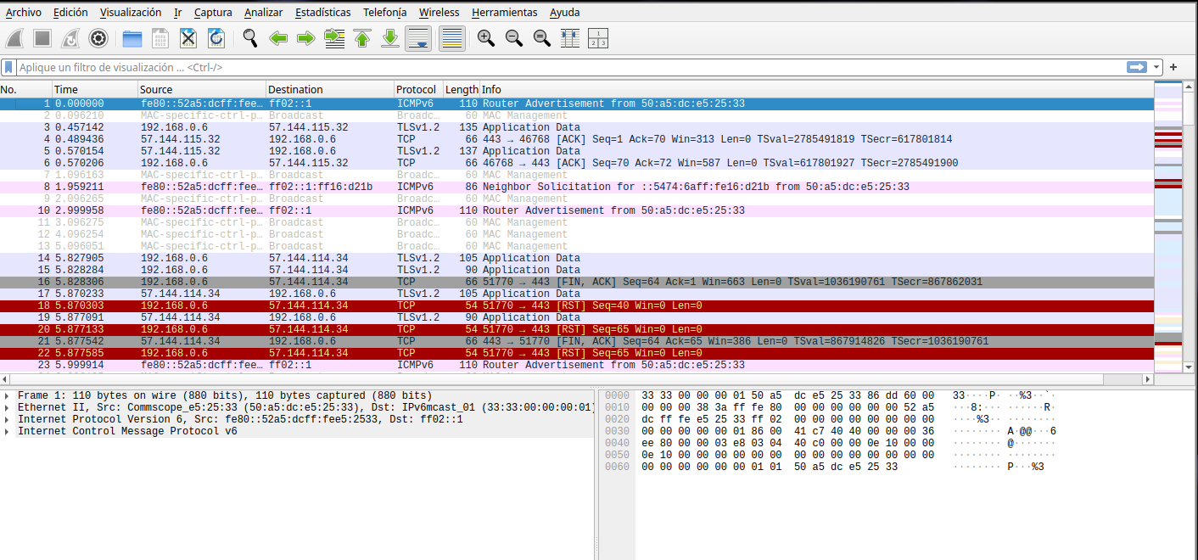Reset text to normal size

click(542, 38)
